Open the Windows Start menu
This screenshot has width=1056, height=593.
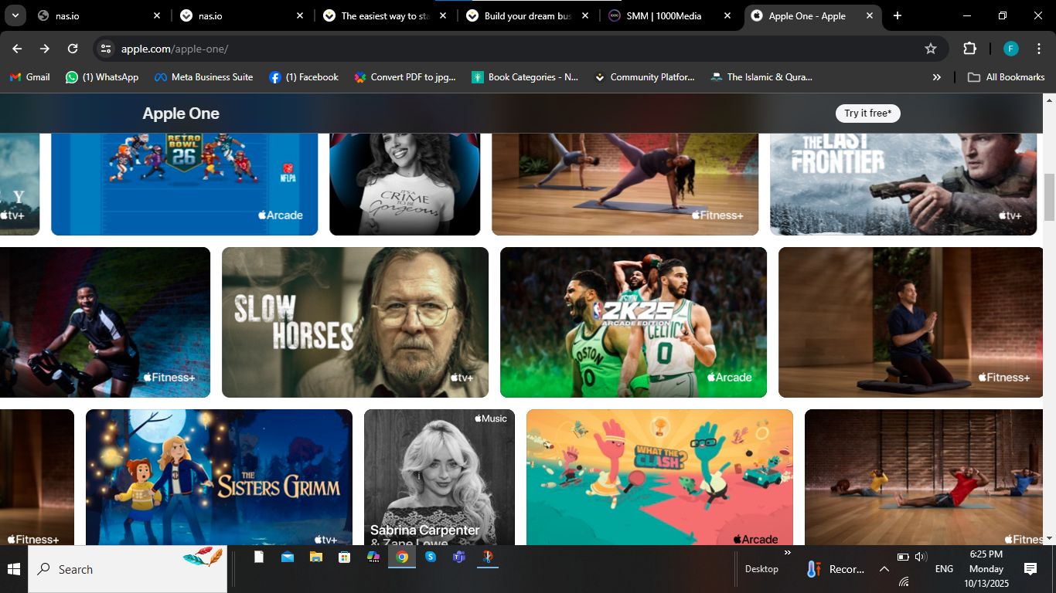point(14,569)
